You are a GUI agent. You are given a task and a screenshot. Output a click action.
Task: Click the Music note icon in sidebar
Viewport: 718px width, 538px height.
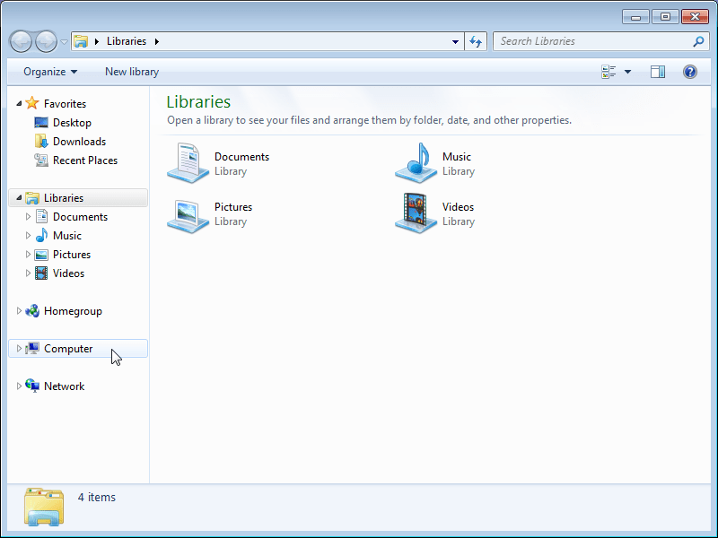tap(41, 235)
